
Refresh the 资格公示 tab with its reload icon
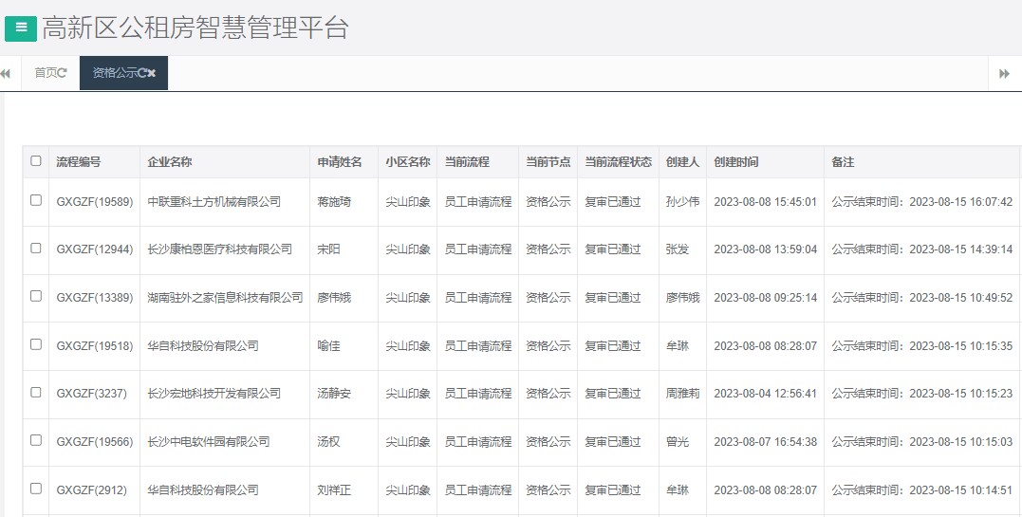coord(142,73)
